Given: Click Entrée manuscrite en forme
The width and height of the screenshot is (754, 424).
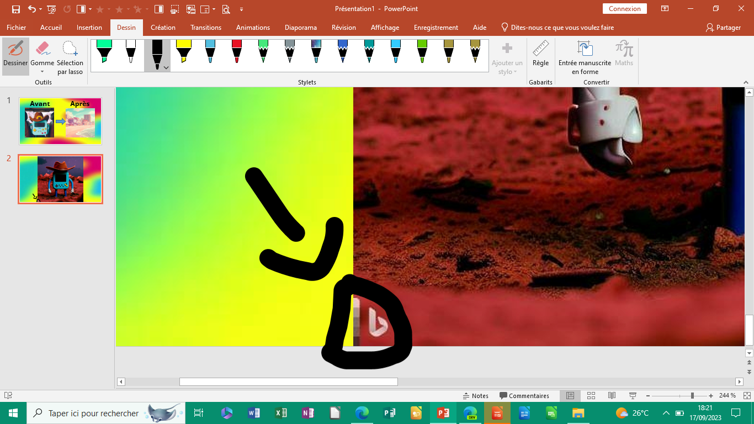Looking at the screenshot, I should click(585, 56).
